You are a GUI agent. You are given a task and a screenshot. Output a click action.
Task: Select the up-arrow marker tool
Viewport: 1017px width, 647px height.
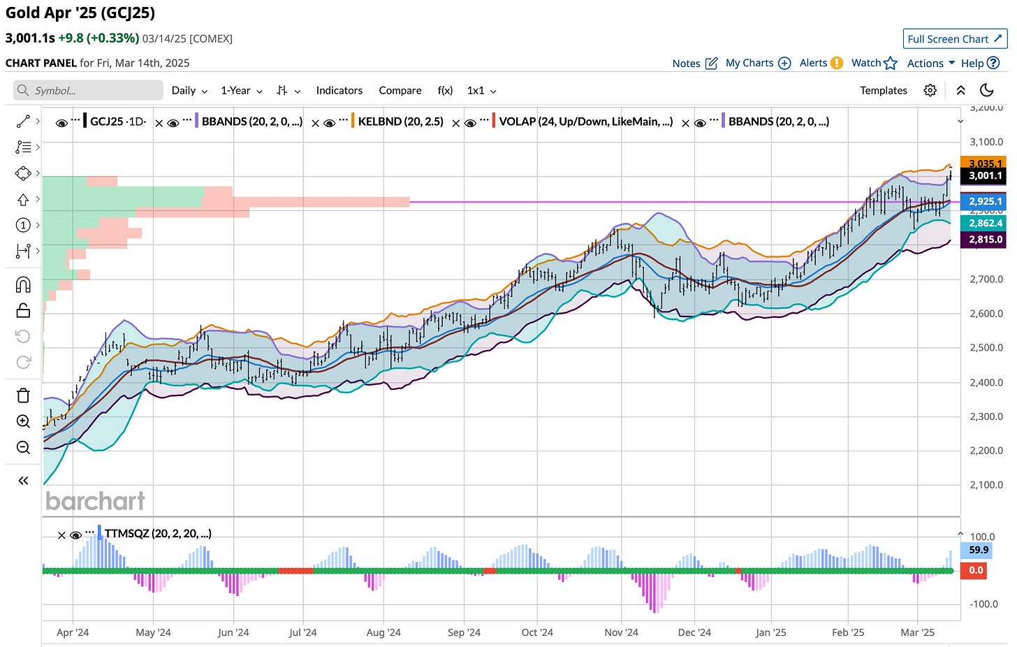[23, 199]
